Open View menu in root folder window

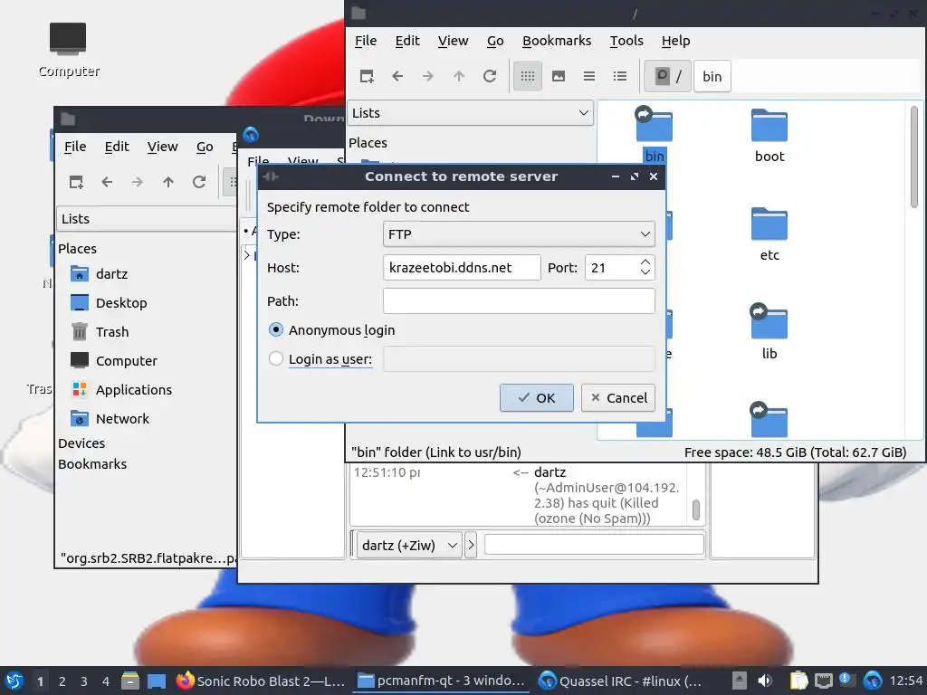click(x=453, y=41)
